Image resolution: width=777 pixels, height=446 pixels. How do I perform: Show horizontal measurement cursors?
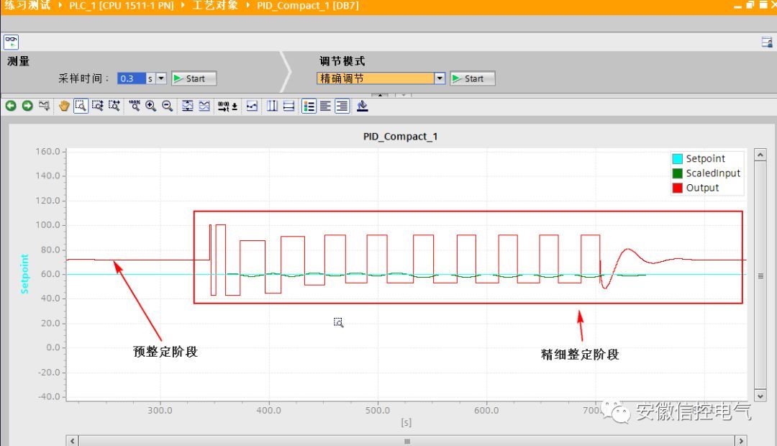click(x=288, y=106)
